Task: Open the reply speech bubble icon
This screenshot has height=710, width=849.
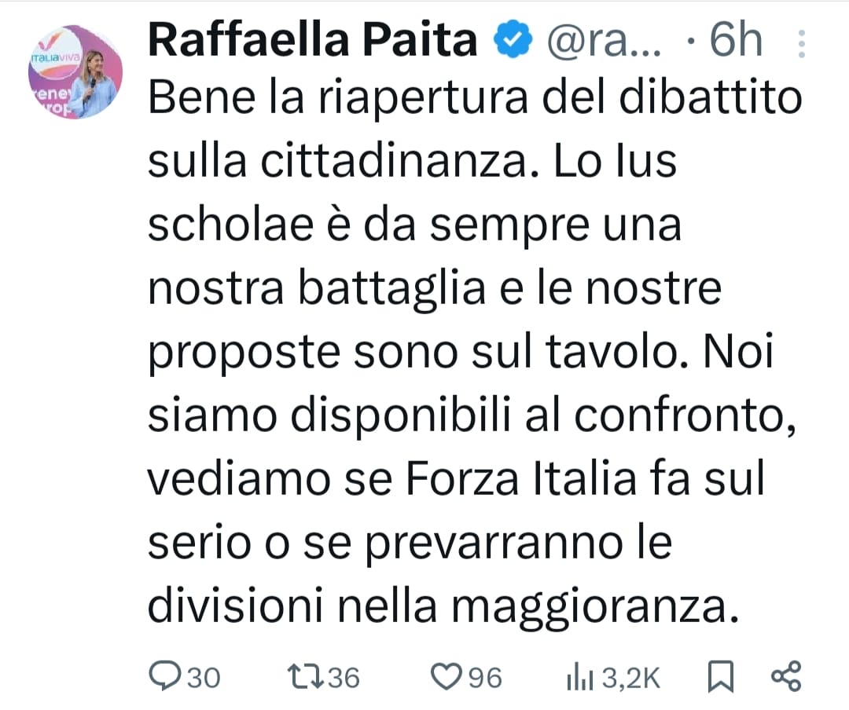Action: pyautogui.click(x=164, y=676)
